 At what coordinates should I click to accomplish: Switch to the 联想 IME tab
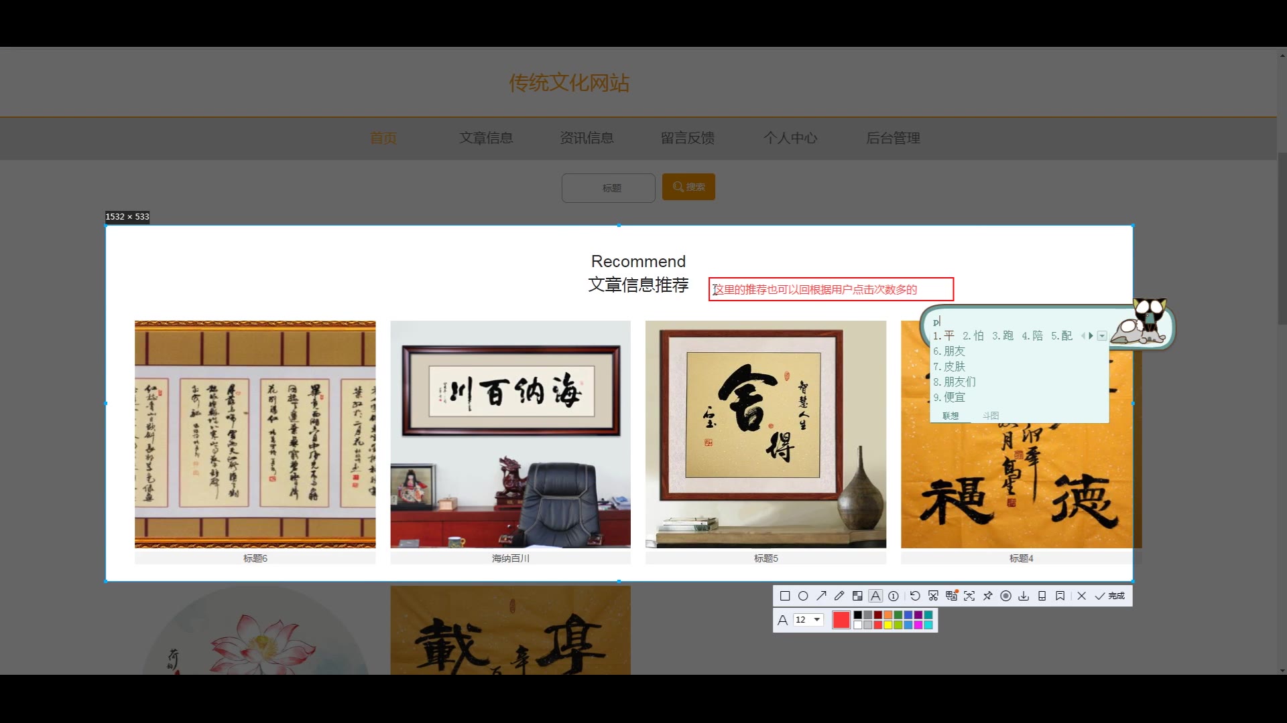click(x=951, y=416)
